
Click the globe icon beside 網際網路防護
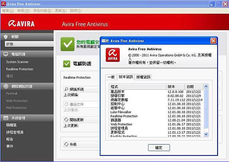6,86
